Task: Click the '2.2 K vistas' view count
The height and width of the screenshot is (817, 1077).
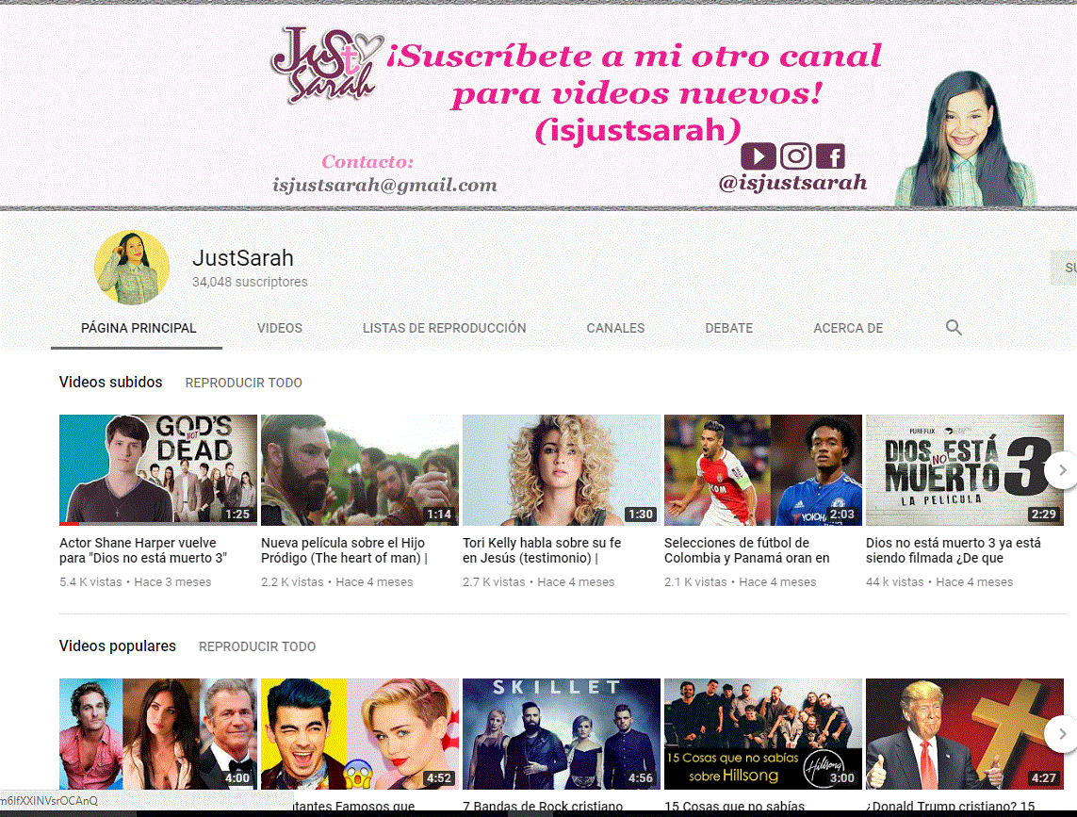Action: point(292,582)
